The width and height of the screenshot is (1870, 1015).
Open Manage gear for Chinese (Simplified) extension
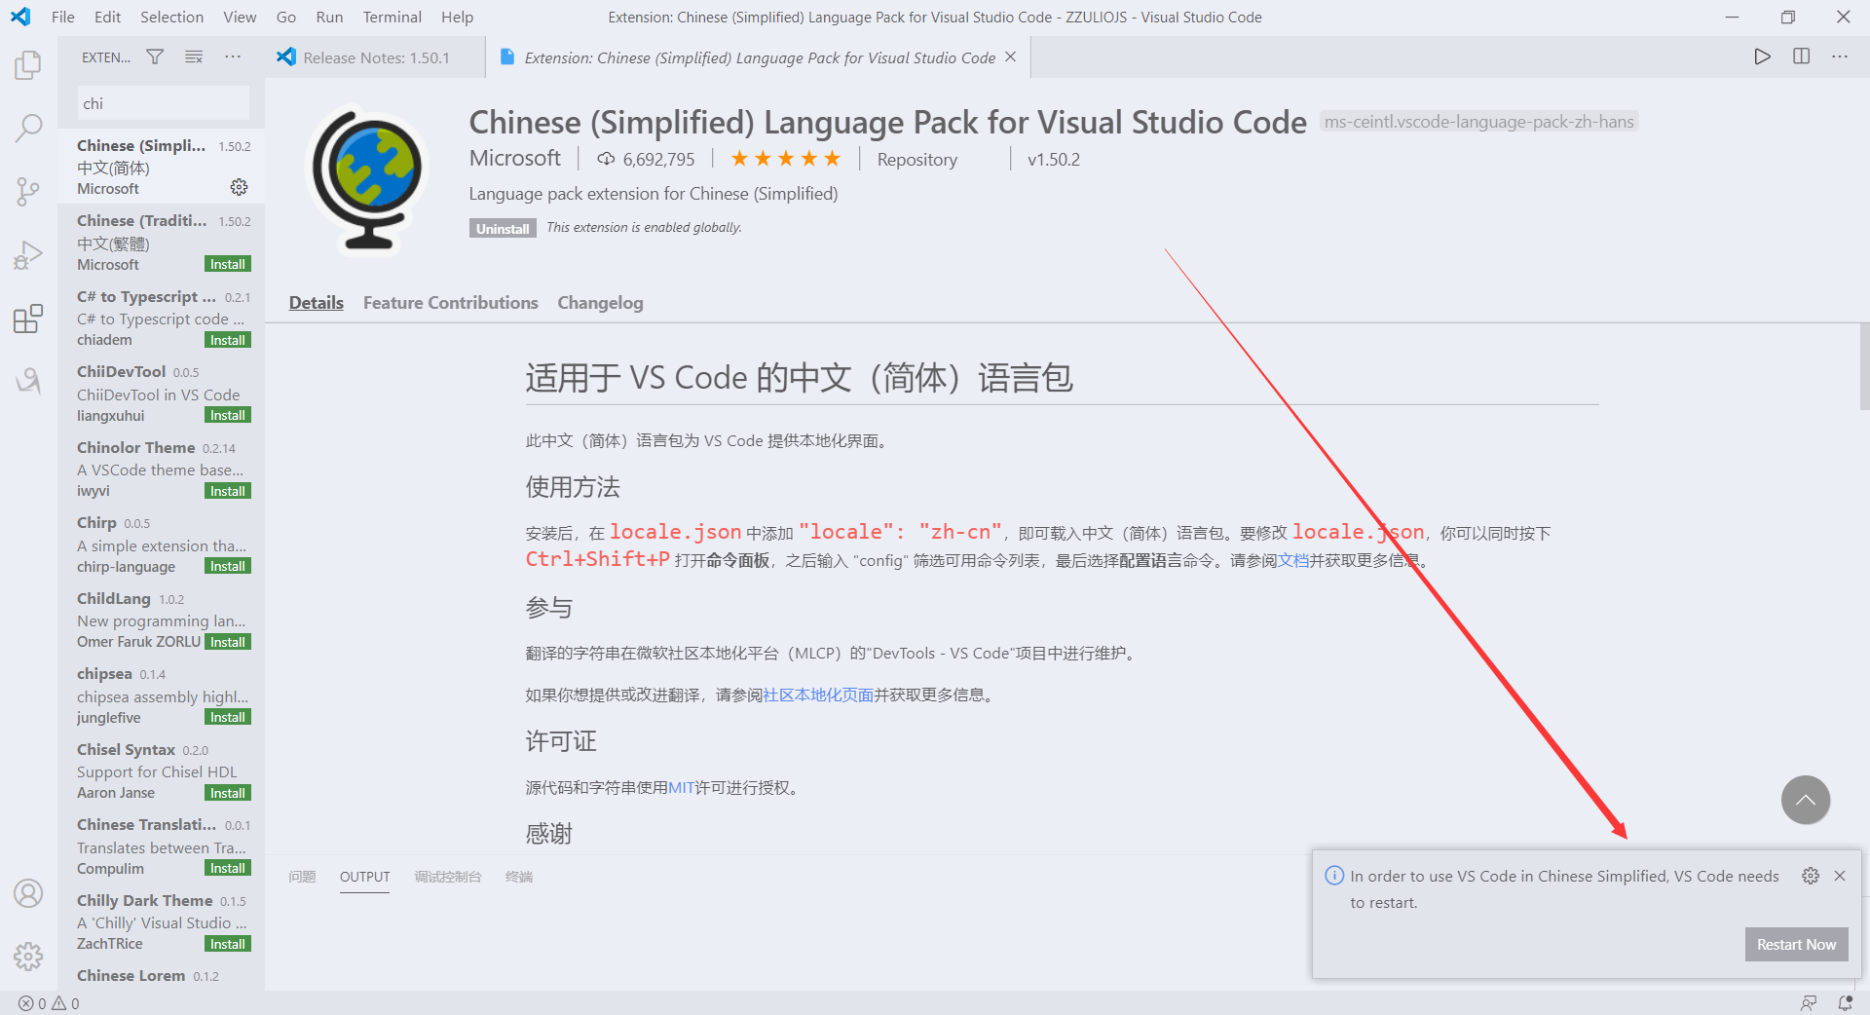[239, 187]
